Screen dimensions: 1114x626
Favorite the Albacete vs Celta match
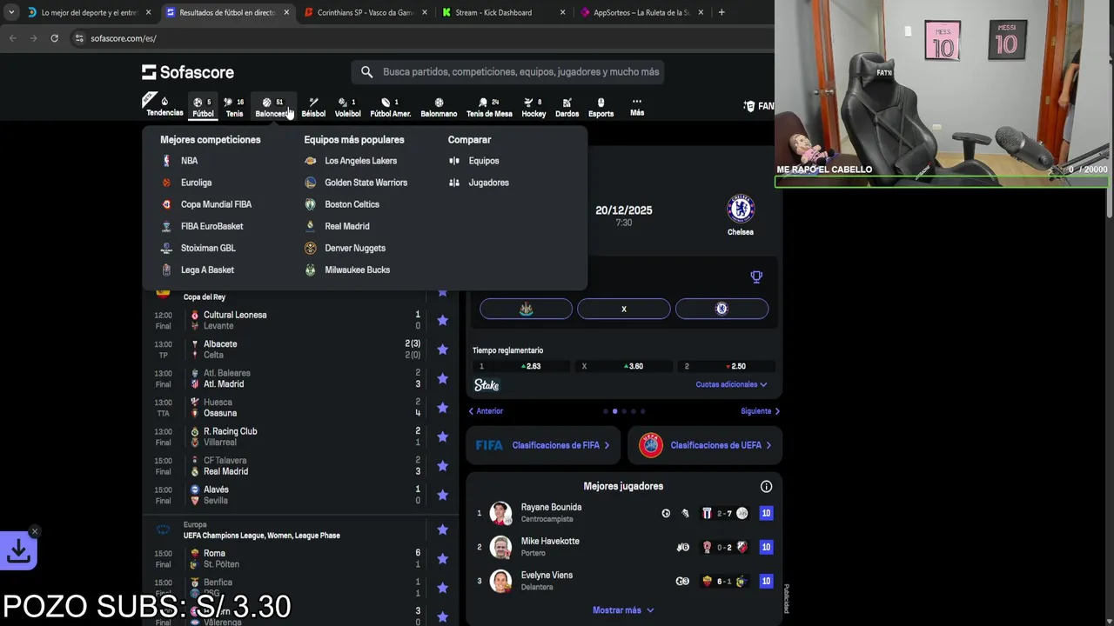(x=442, y=350)
